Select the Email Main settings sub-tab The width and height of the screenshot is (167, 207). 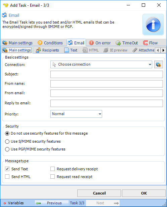click(17, 50)
